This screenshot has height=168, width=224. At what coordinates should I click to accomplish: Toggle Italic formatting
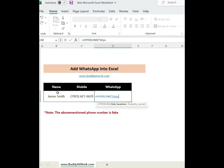click(80, 26)
